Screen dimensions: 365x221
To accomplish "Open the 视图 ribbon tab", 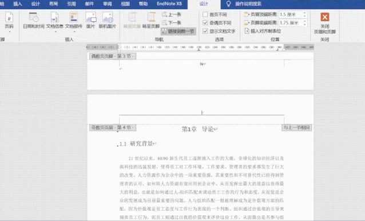I will (125, 4).
